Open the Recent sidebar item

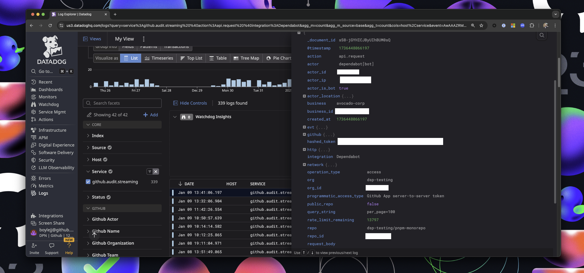click(42, 82)
